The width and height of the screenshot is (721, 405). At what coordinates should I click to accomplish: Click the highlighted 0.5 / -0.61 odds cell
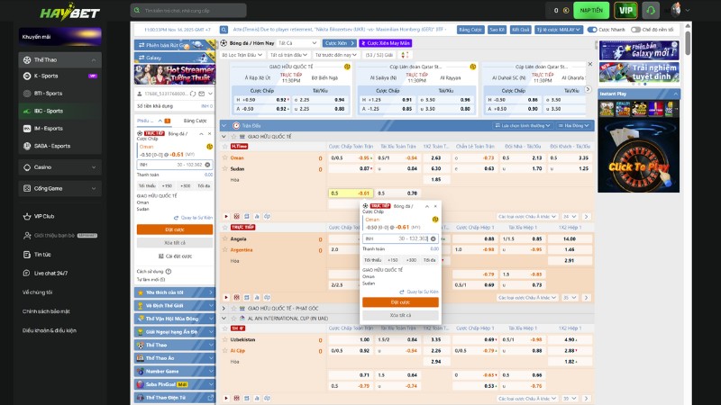351,193
